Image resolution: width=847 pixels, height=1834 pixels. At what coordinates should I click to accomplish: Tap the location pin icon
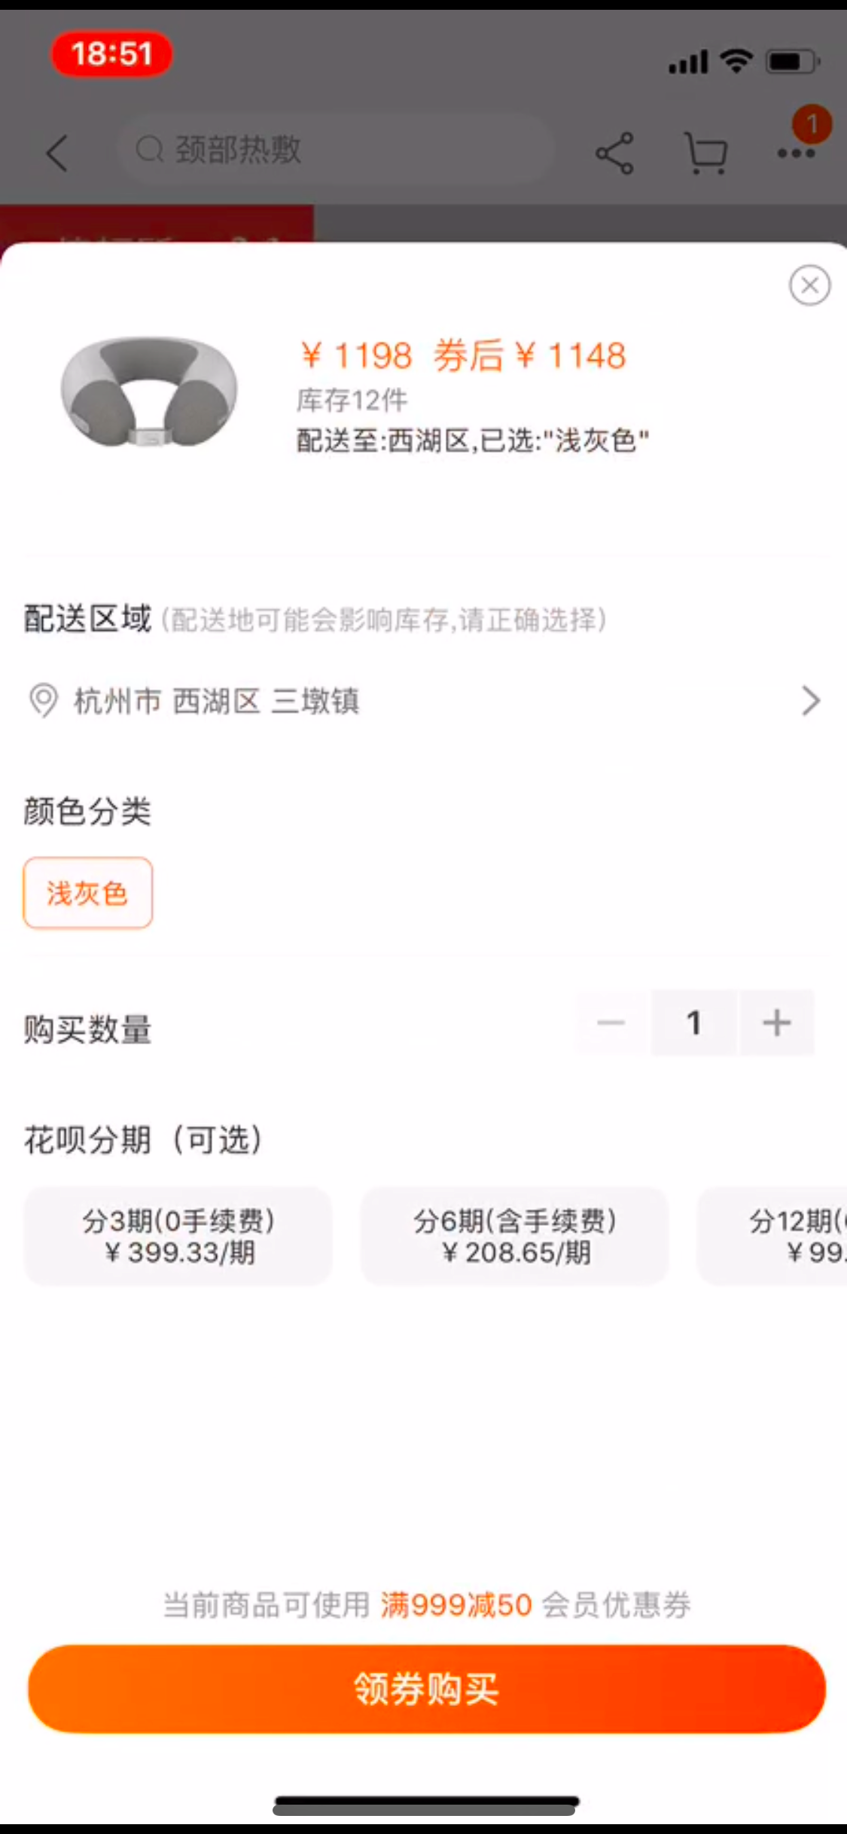coord(43,700)
